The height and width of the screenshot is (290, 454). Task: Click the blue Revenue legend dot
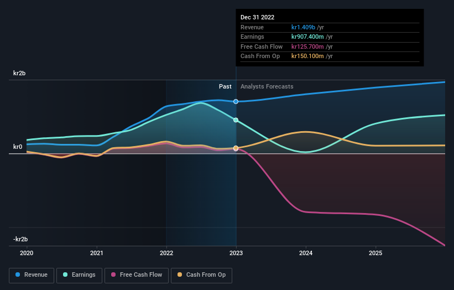tap(18, 275)
